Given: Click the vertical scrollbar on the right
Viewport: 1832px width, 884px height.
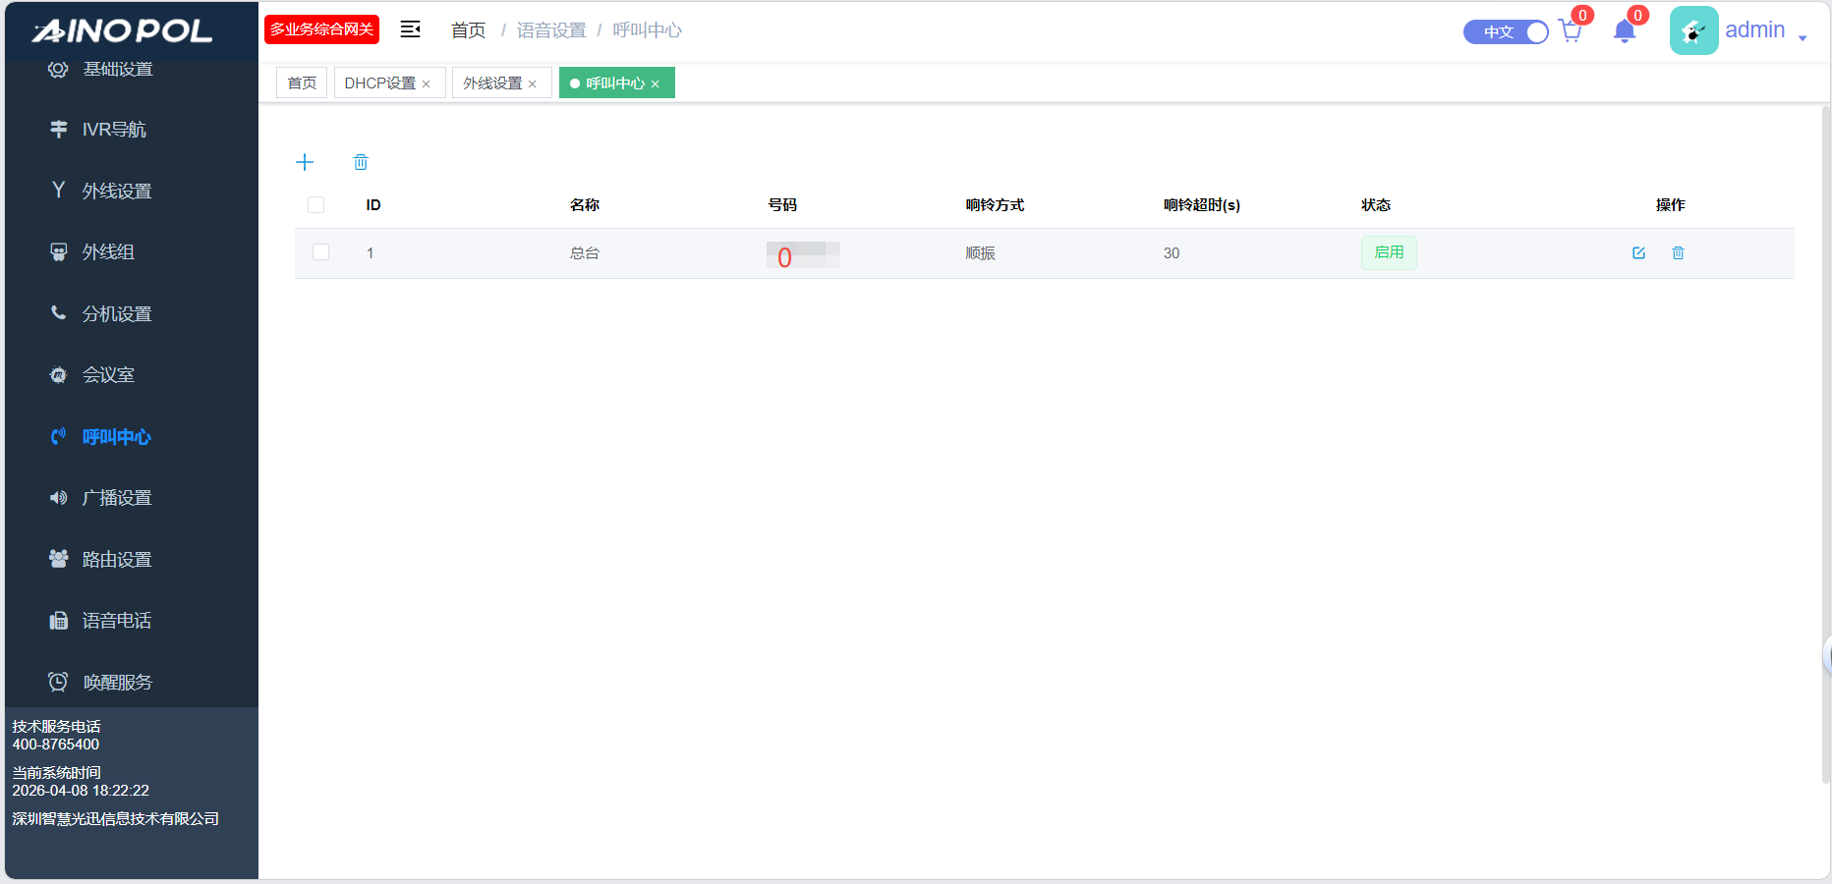Looking at the screenshot, I should (1825, 442).
